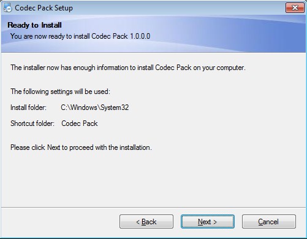Abort setup with the Cancel button
This screenshot has width=307, height=239.
[269, 221]
